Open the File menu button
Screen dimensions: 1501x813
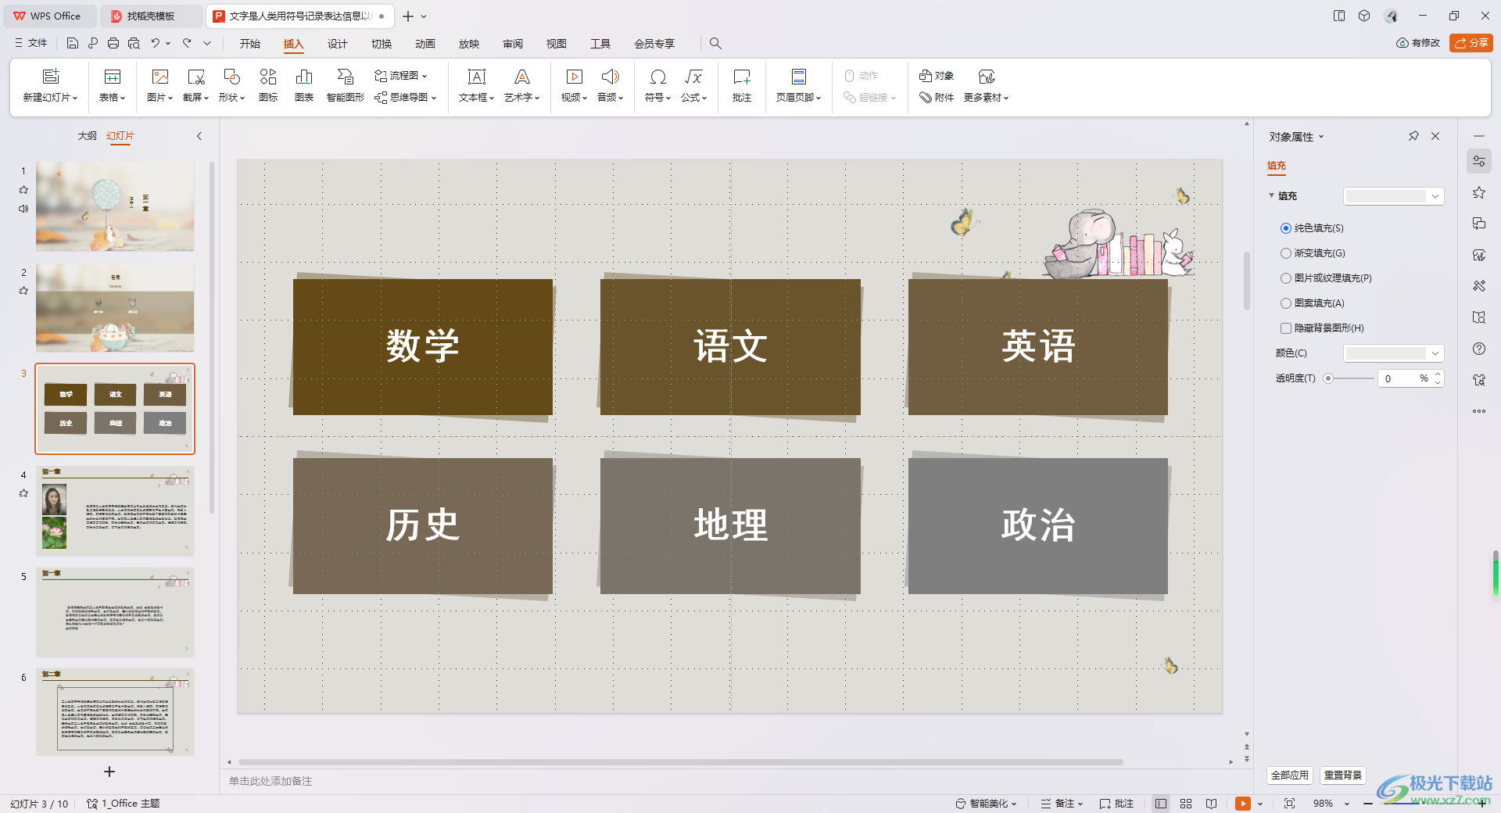pyautogui.click(x=31, y=43)
